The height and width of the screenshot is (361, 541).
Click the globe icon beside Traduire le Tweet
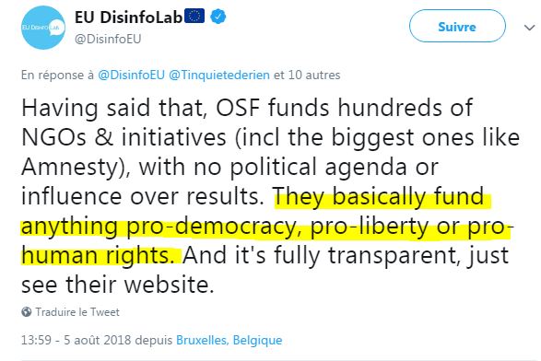coord(26,311)
